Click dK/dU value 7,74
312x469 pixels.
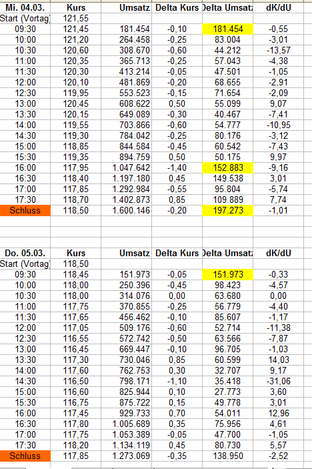[278, 199]
